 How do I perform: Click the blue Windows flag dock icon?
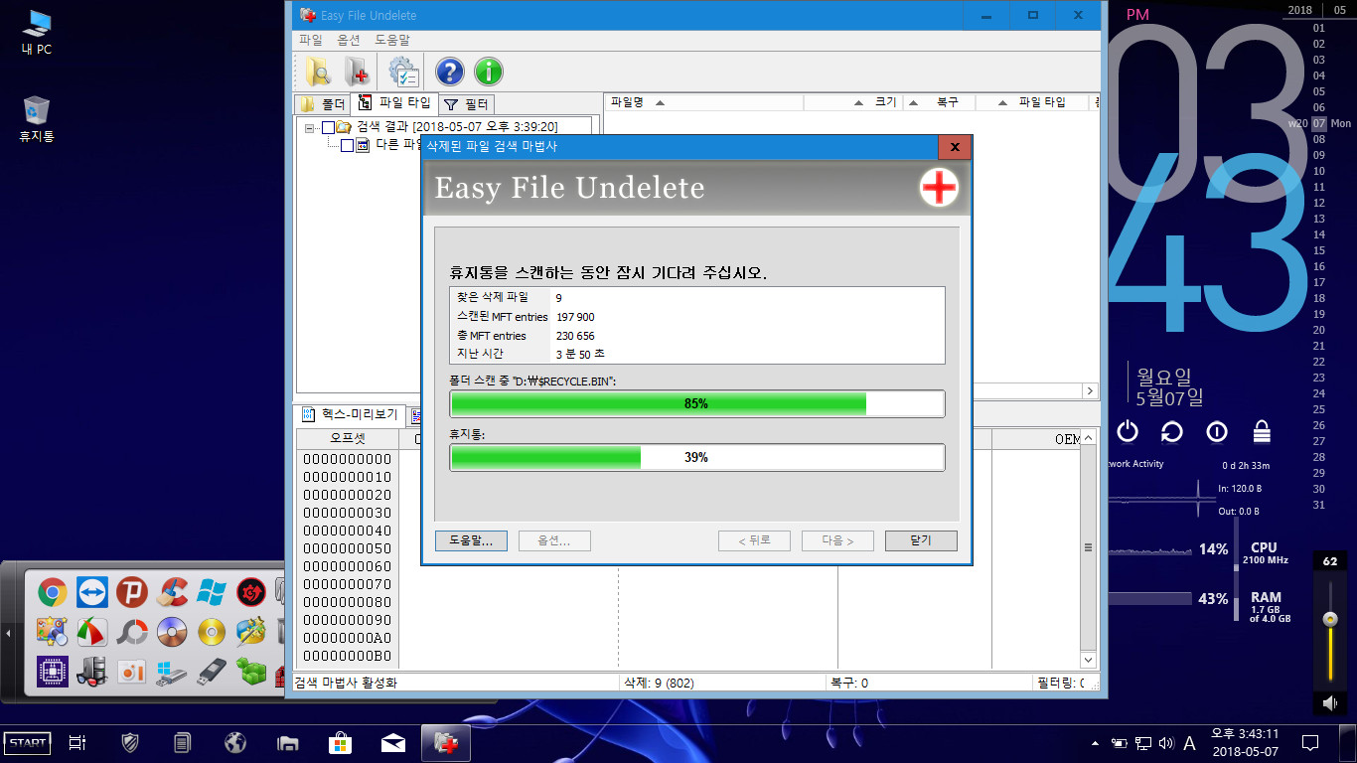(211, 593)
